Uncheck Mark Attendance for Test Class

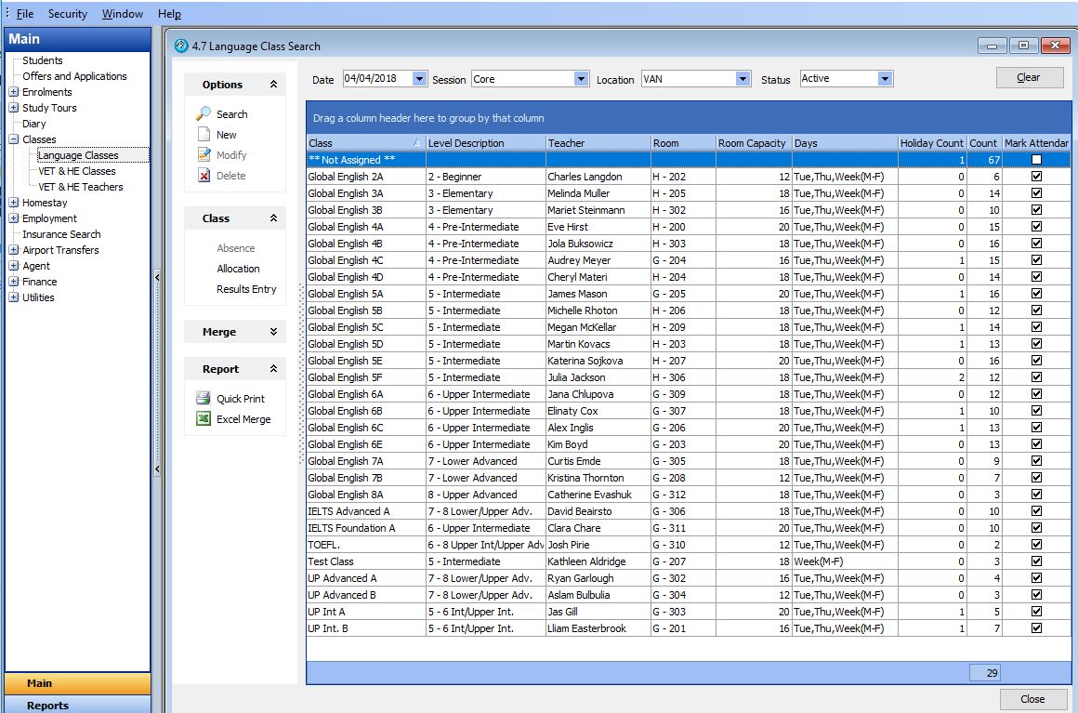click(1036, 561)
